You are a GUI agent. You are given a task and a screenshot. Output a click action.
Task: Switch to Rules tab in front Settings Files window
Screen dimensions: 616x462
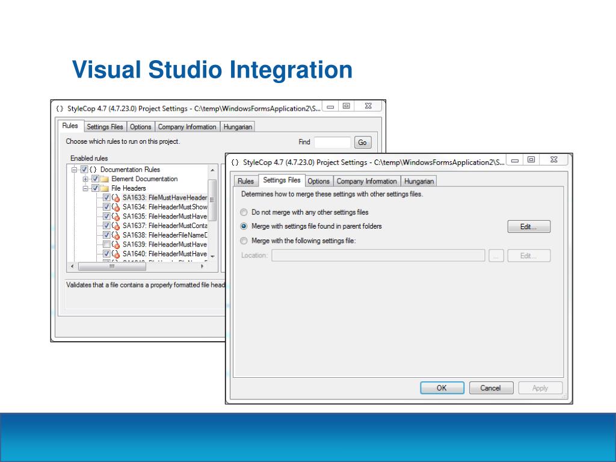(246, 181)
